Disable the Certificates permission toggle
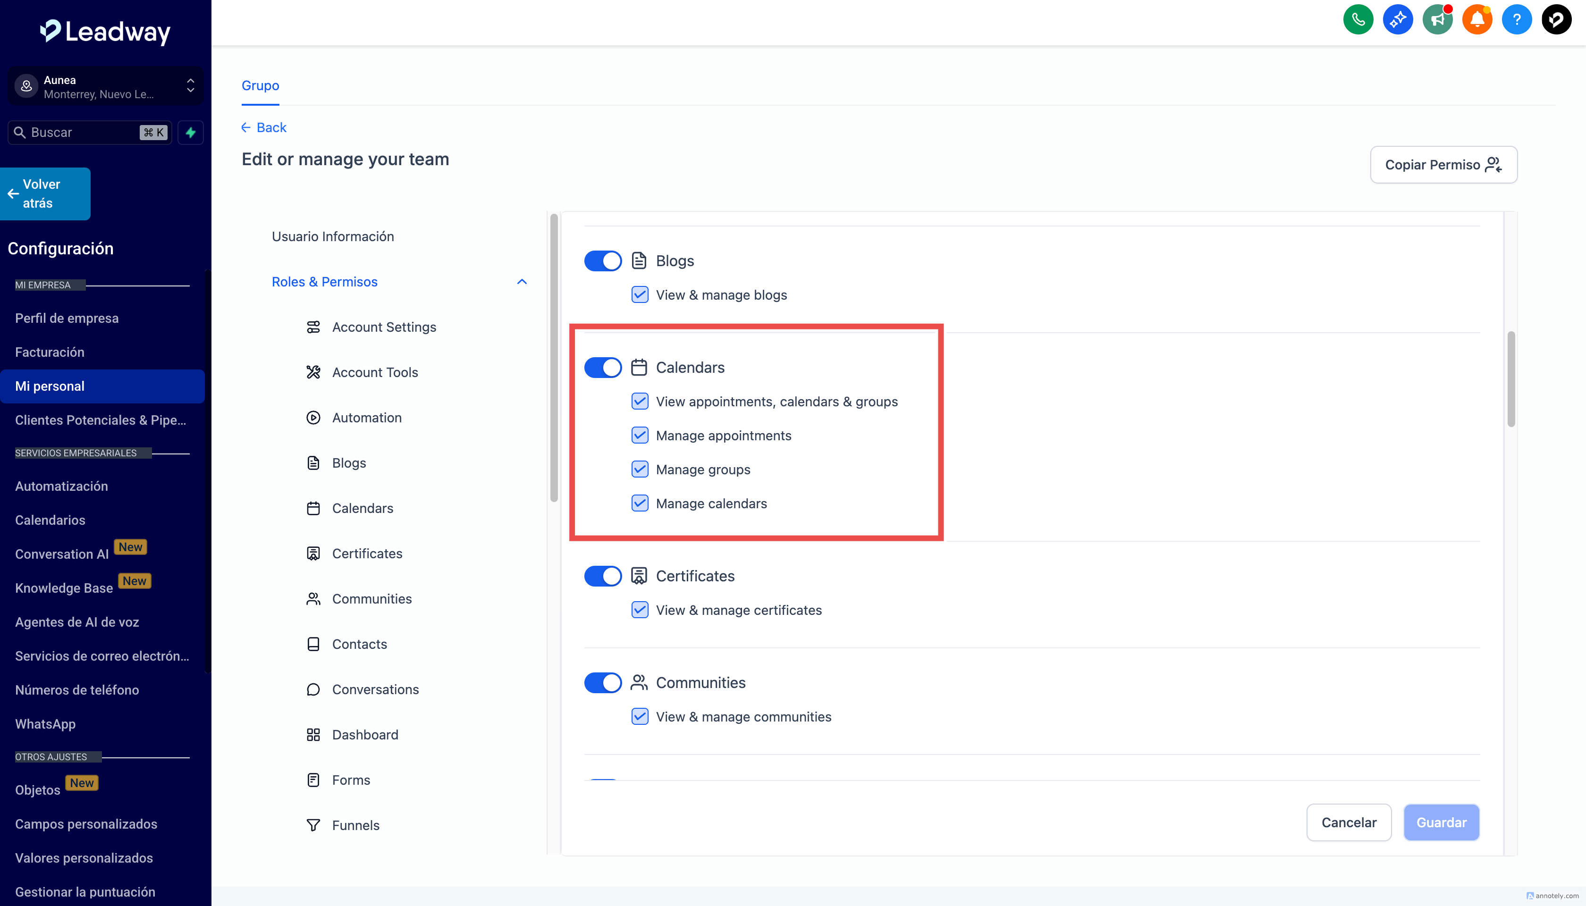Screen dimensions: 1586x906 (x=602, y=576)
